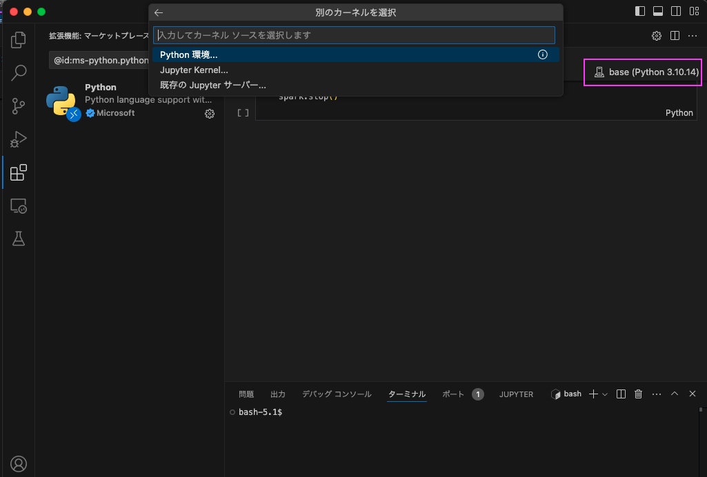Click the empty cell execution brackets

click(x=243, y=113)
